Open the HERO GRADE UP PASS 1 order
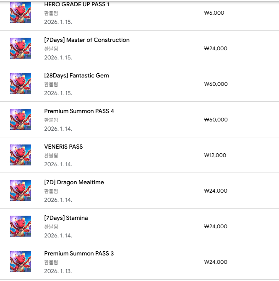The image size is (279, 281). coord(76,5)
